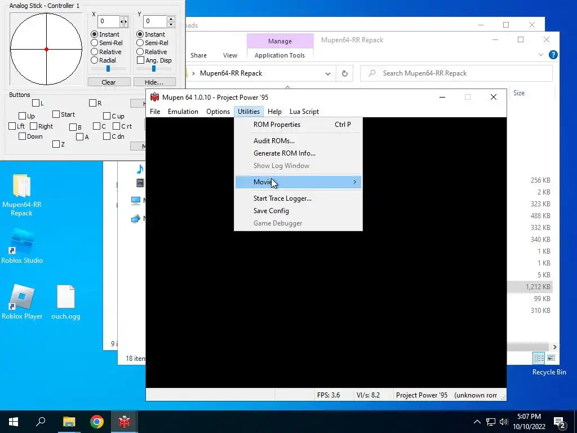
Task: Click the network tray icon
Action: pyautogui.click(x=491, y=422)
